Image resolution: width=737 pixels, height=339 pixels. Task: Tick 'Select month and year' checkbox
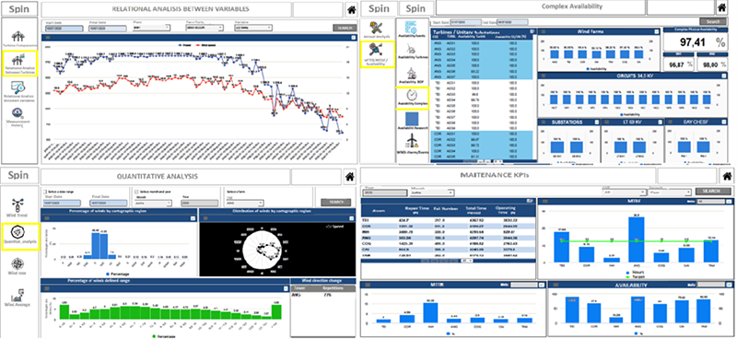(x=135, y=193)
